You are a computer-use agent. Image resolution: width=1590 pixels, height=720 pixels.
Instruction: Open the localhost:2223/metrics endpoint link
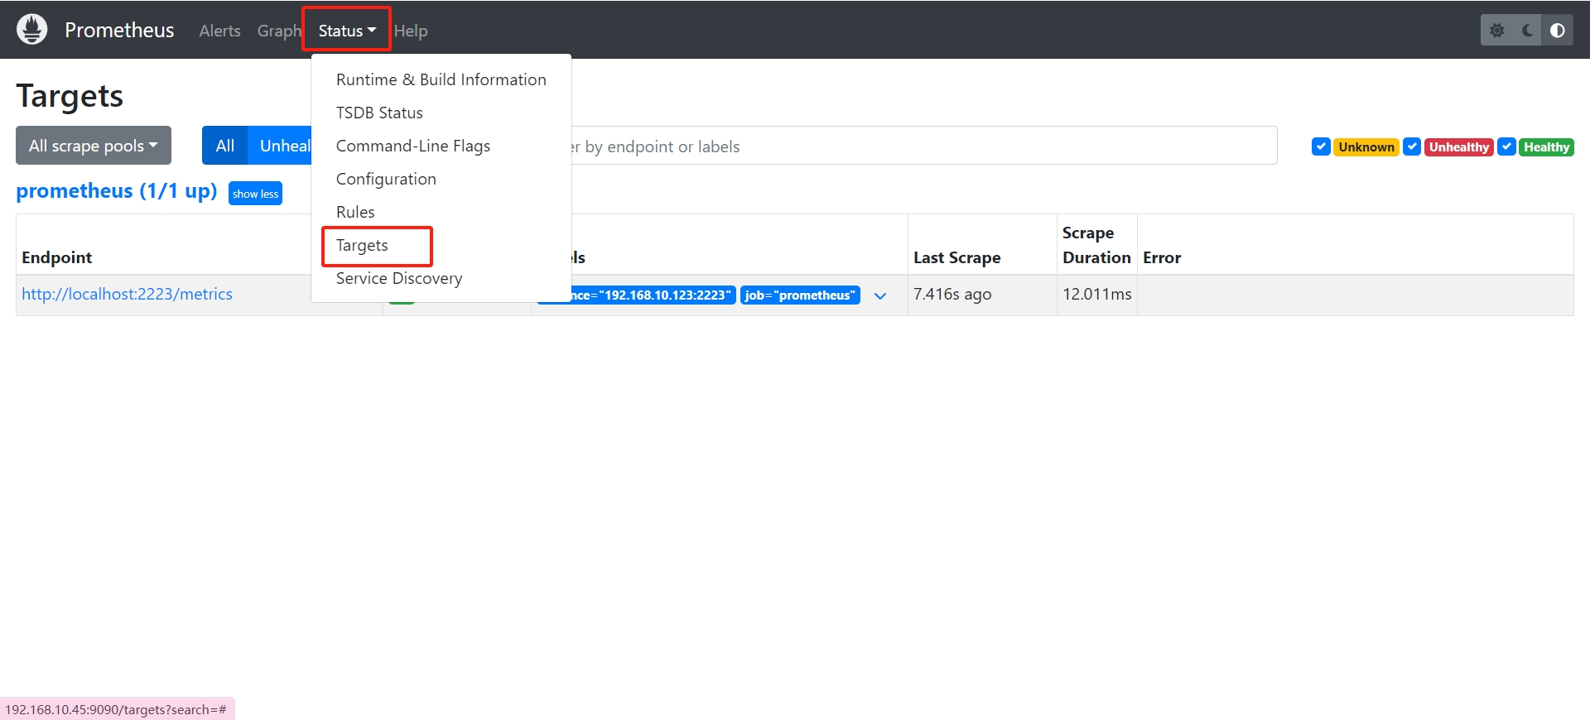[127, 294]
